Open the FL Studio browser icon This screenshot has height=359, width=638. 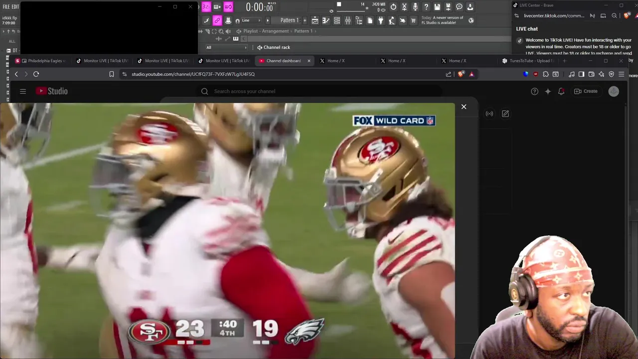pos(359,20)
